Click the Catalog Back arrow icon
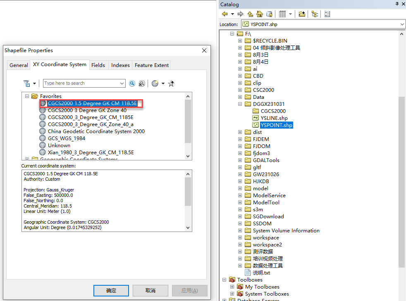The height and width of the screenshot is (301, 406). click(x=225, y=14)
